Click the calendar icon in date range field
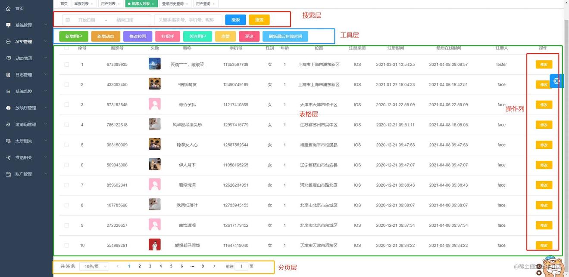The image size is (569, 277). point(68,20)
